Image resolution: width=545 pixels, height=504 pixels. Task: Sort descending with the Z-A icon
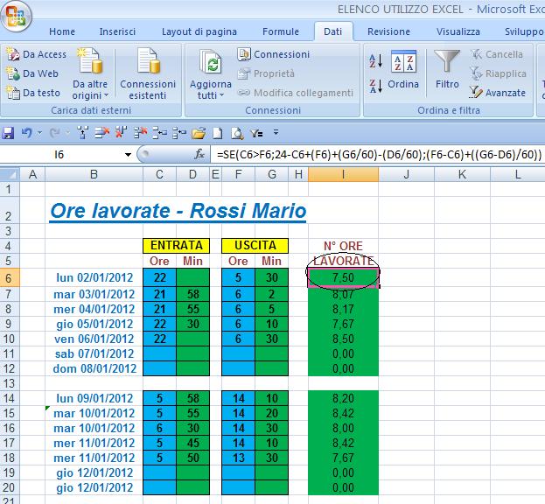[376, 86]
